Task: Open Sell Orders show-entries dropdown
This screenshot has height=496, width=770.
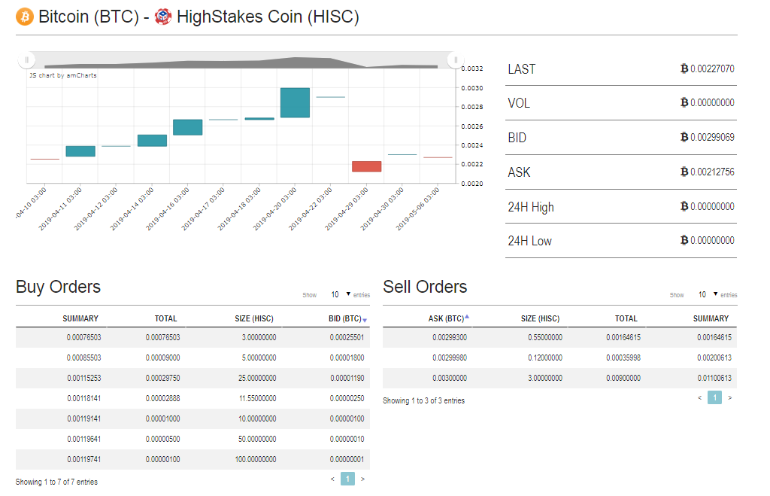Action: point(707,294)
